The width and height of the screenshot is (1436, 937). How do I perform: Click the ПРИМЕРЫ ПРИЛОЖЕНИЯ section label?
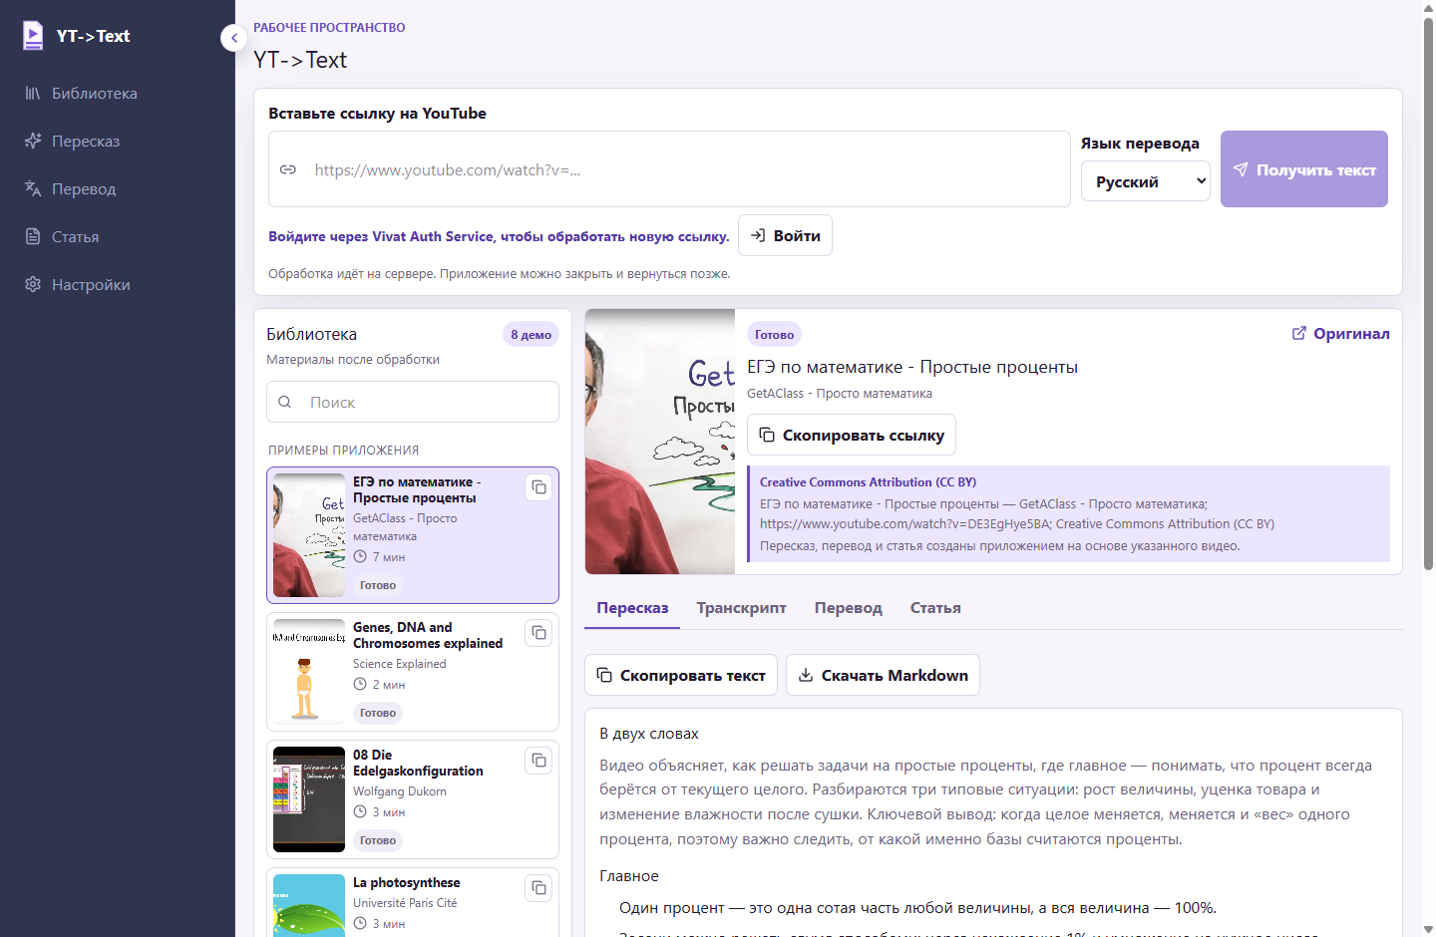click(344, 451)
